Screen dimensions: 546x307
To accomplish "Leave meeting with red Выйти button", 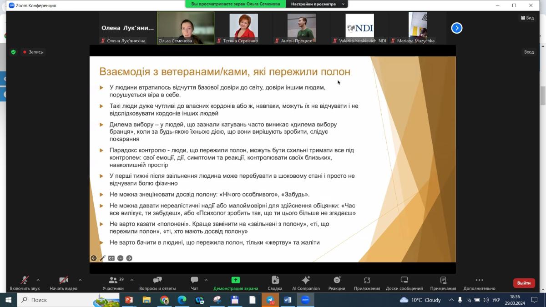I will [x=524, y=283].
